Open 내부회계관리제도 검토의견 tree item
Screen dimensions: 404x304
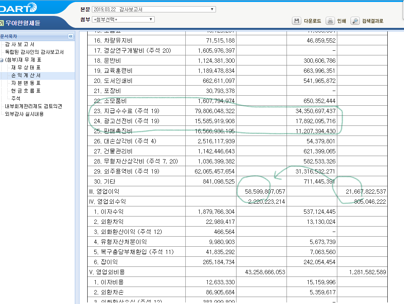click(x=33, y=106)
